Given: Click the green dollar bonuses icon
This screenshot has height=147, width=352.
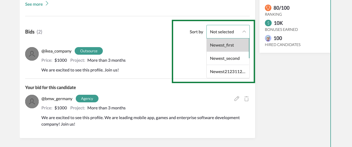Looking at the screenshot, I should [x=268, y=23].
